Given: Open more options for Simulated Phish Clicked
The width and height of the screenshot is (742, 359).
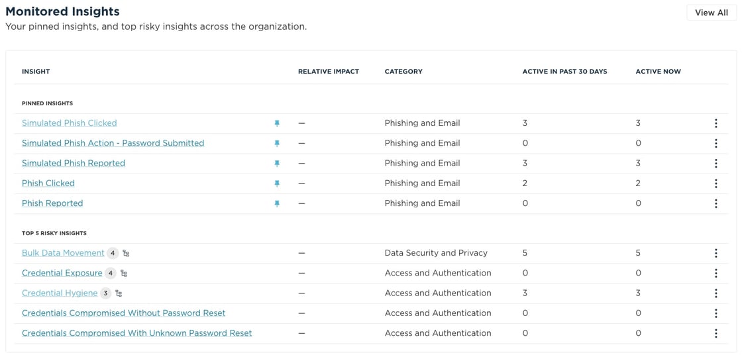Looking at the screenshot, I should tap(715, 123).
